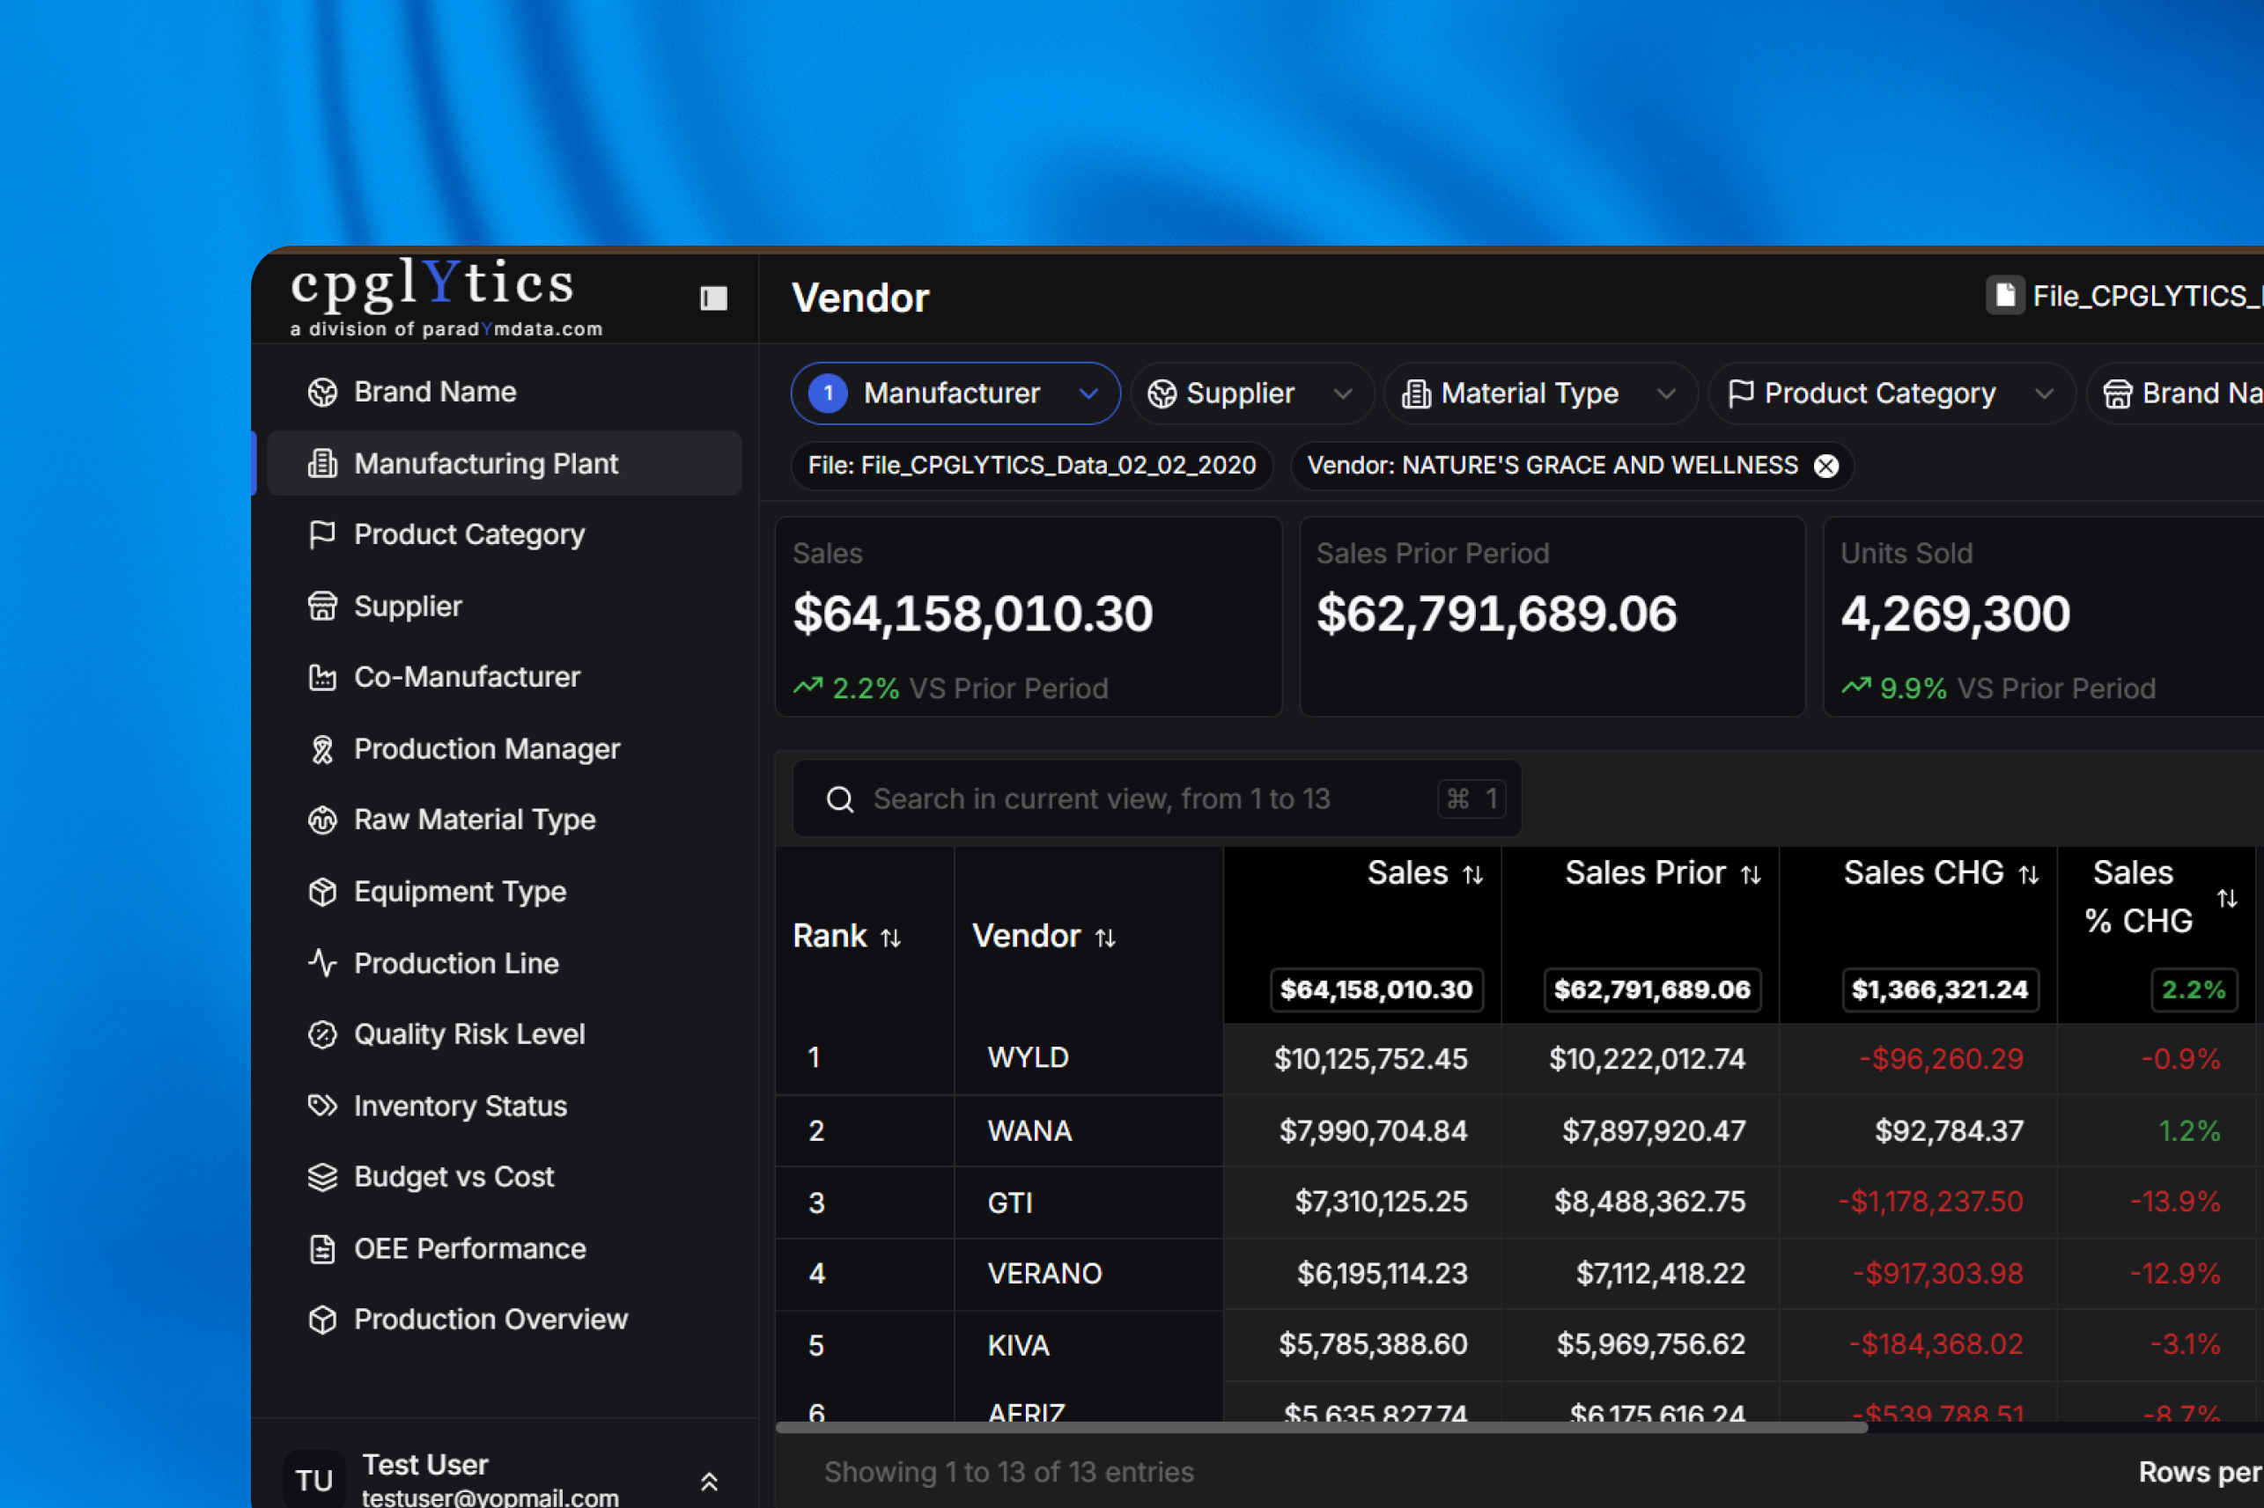Toggle sort on the Rank column
The image size is (2264, 1508).
click(x=890, y=938)
